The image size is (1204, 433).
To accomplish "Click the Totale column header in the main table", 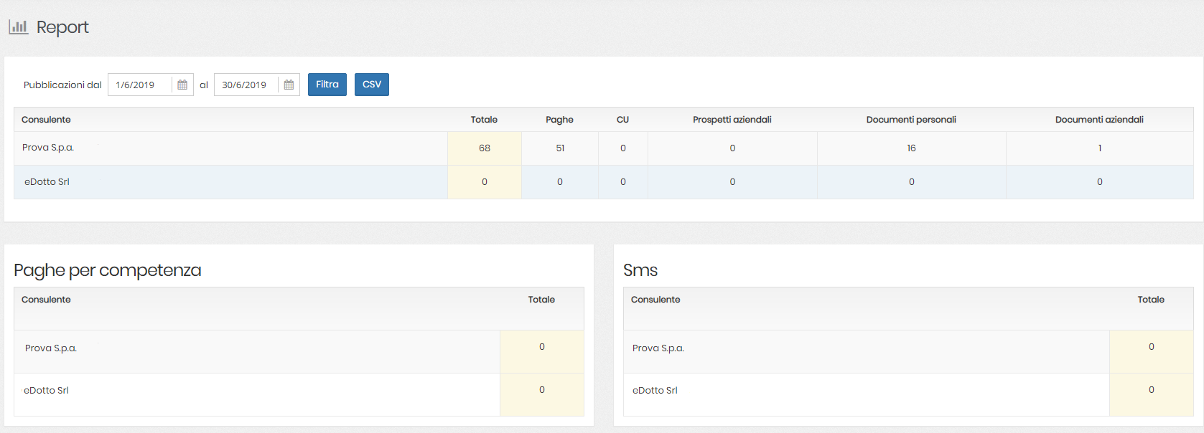I will 484,120.
